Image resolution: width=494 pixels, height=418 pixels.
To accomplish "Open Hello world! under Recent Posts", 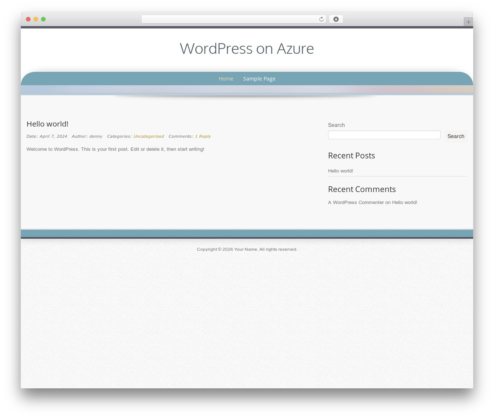I will coord(340,171).
